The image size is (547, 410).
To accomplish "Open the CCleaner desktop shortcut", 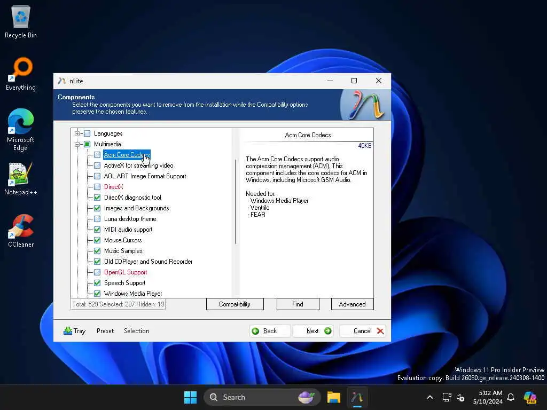I will [21, 231].
